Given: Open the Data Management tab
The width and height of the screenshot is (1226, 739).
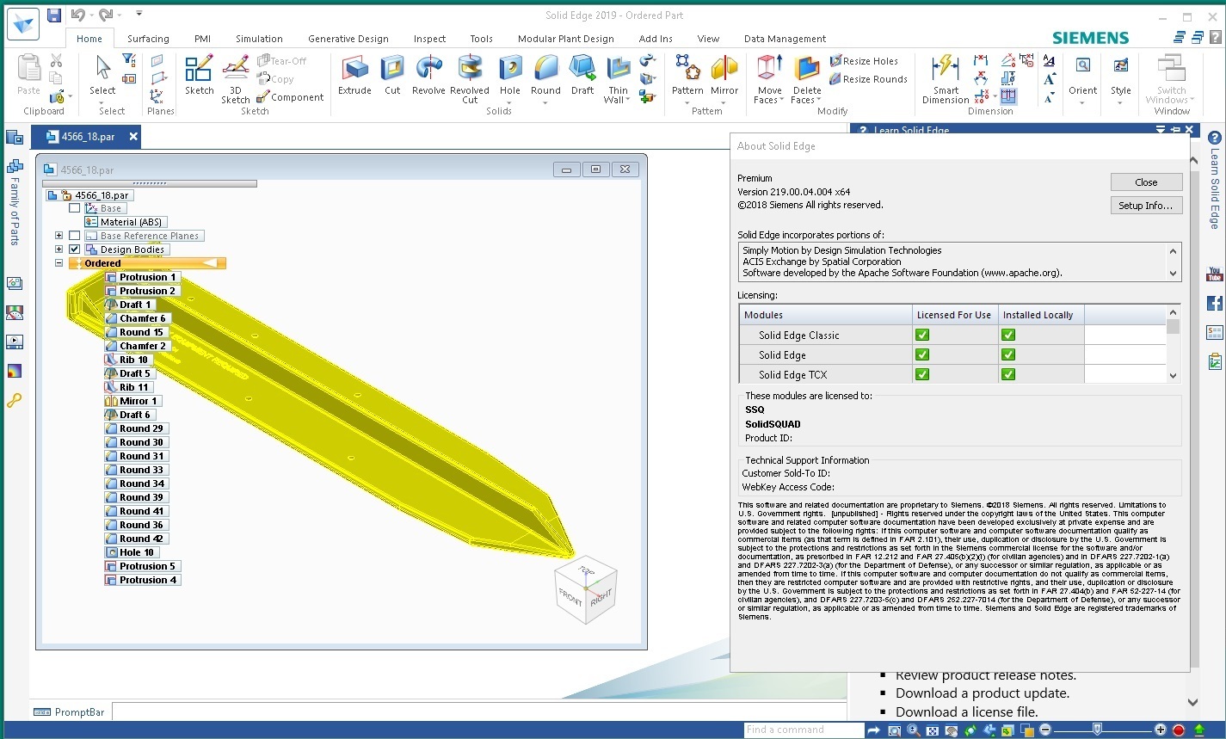Looking at the screenshot, I should point(785,39).
